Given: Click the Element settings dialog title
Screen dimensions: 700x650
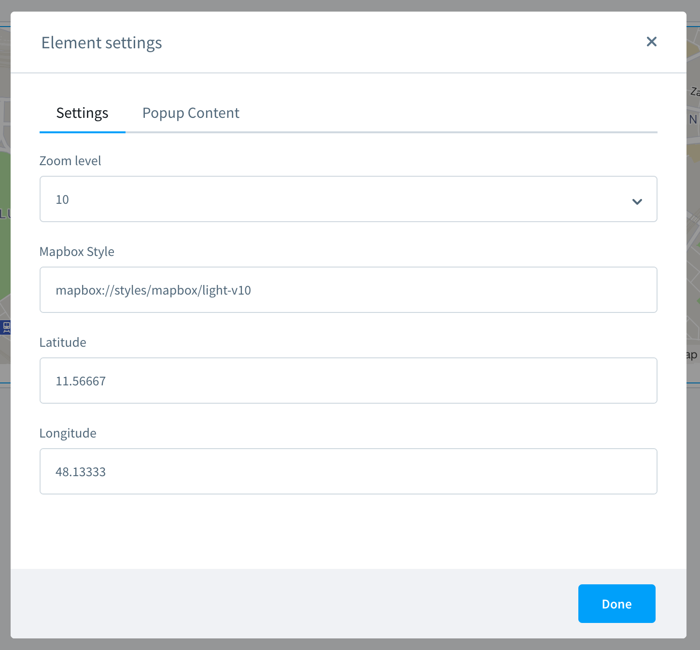Looking at the screenshot, I should [x=101, y=43].
